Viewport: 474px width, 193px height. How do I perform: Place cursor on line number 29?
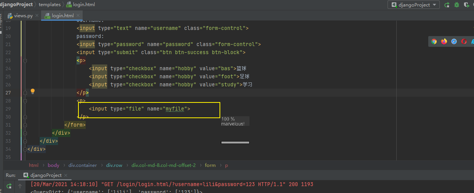coord(8,109)
